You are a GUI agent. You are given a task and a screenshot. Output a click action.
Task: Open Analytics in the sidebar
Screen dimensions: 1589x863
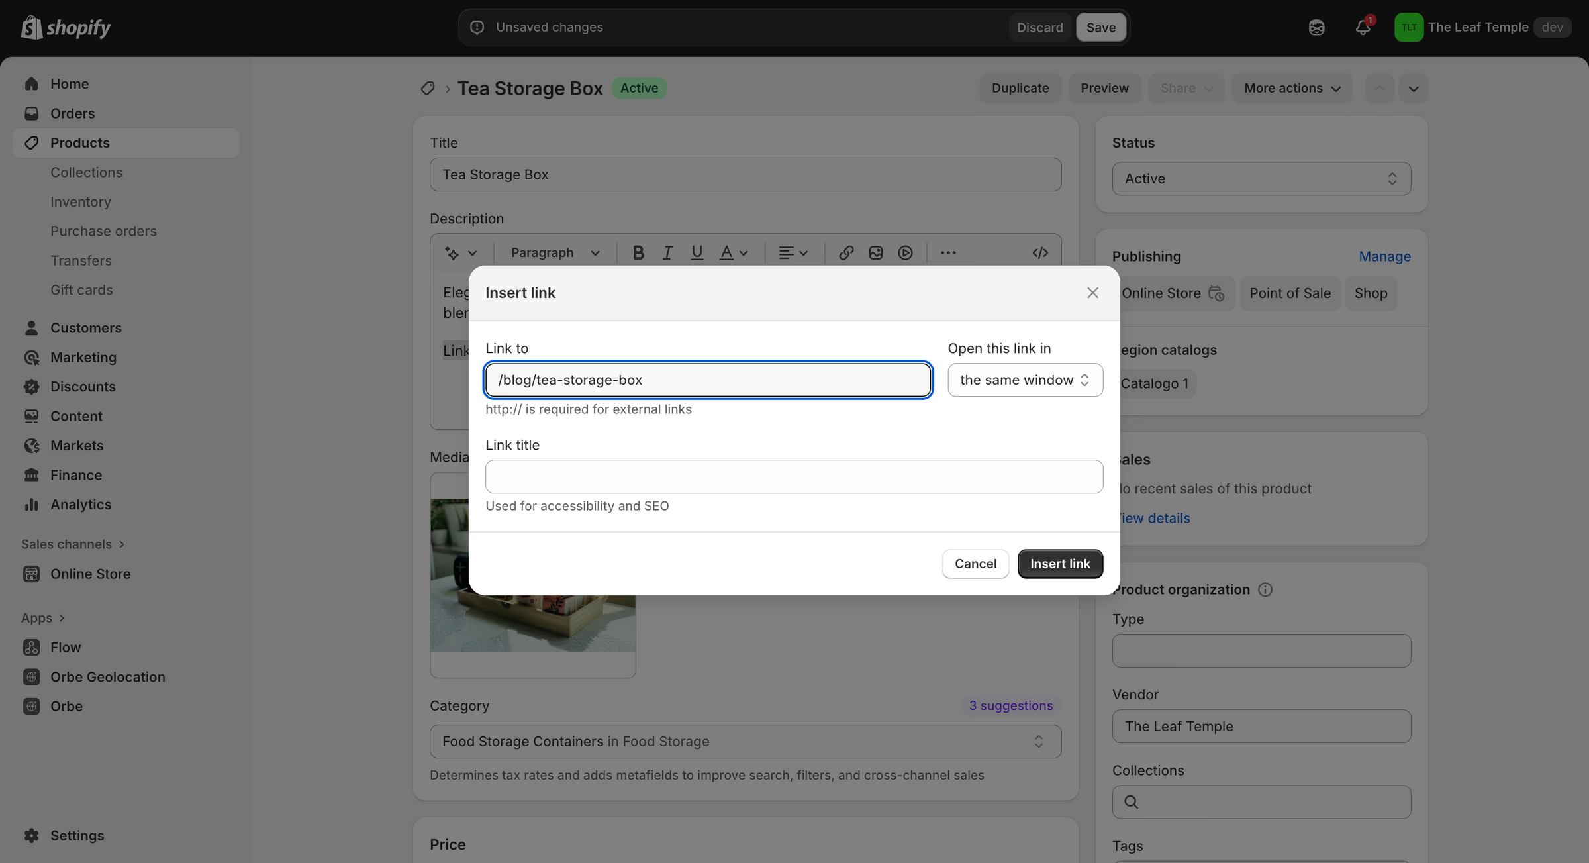pos(81,505)
